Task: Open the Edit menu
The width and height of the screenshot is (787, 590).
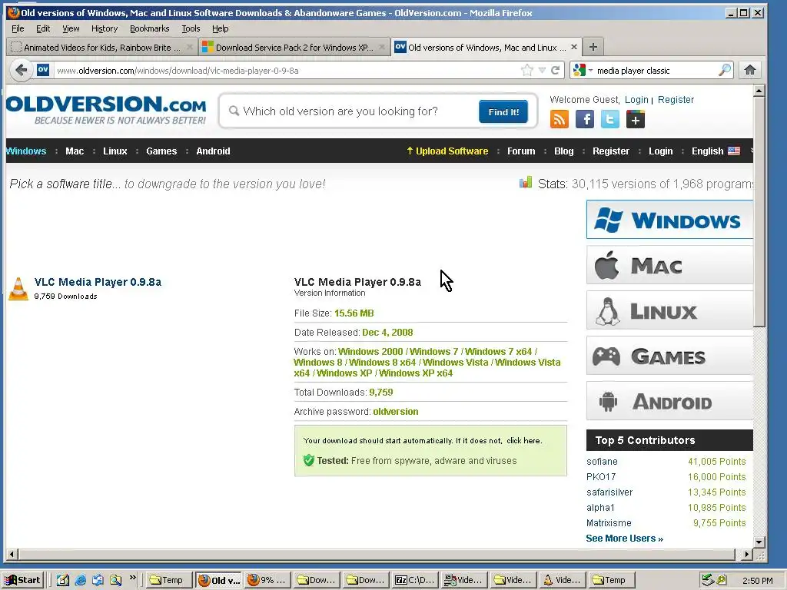Action: pyautogui.click(x=43, y=28)
